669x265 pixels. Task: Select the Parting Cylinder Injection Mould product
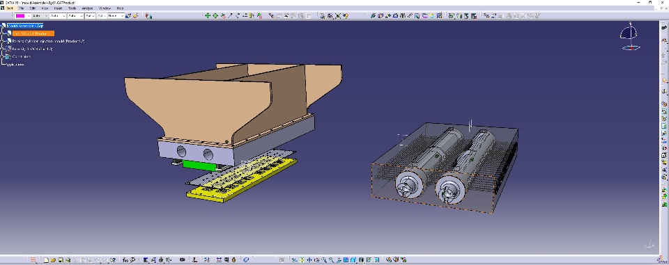pyautogui.click(x=48, y=41)
